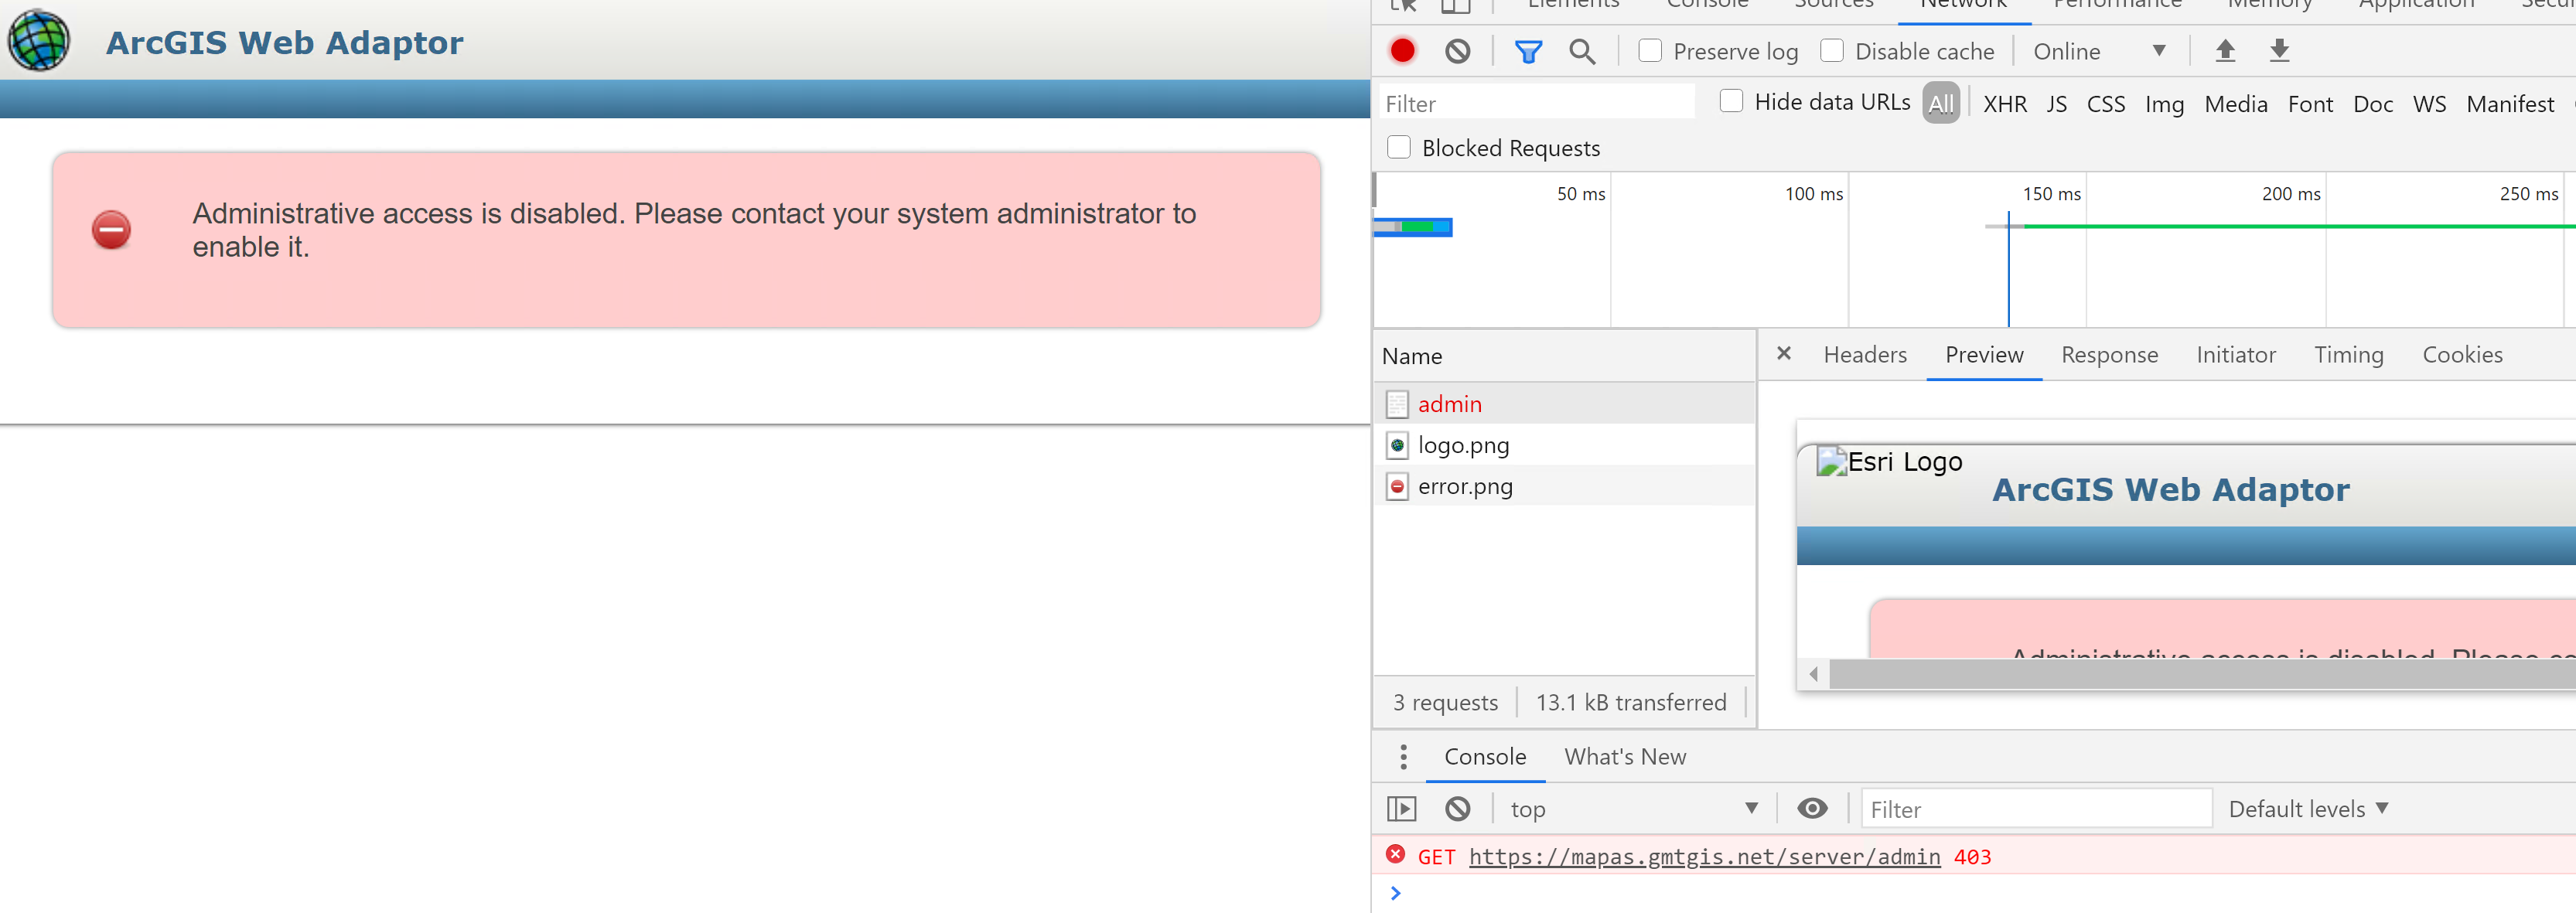Filter requests by Doc
The width and height of the screenshot is (2576, 913).
coord(2372,104)
